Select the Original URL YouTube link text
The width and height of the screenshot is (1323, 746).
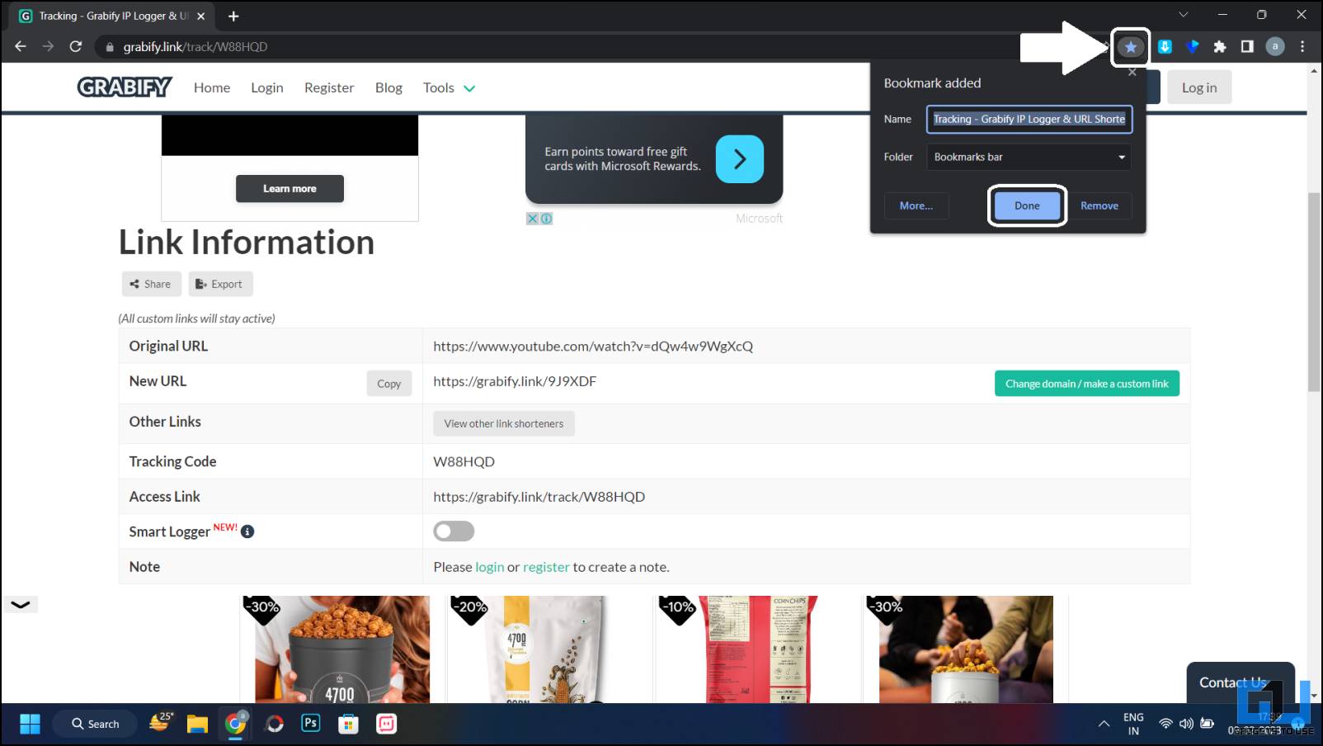point(593,346)
